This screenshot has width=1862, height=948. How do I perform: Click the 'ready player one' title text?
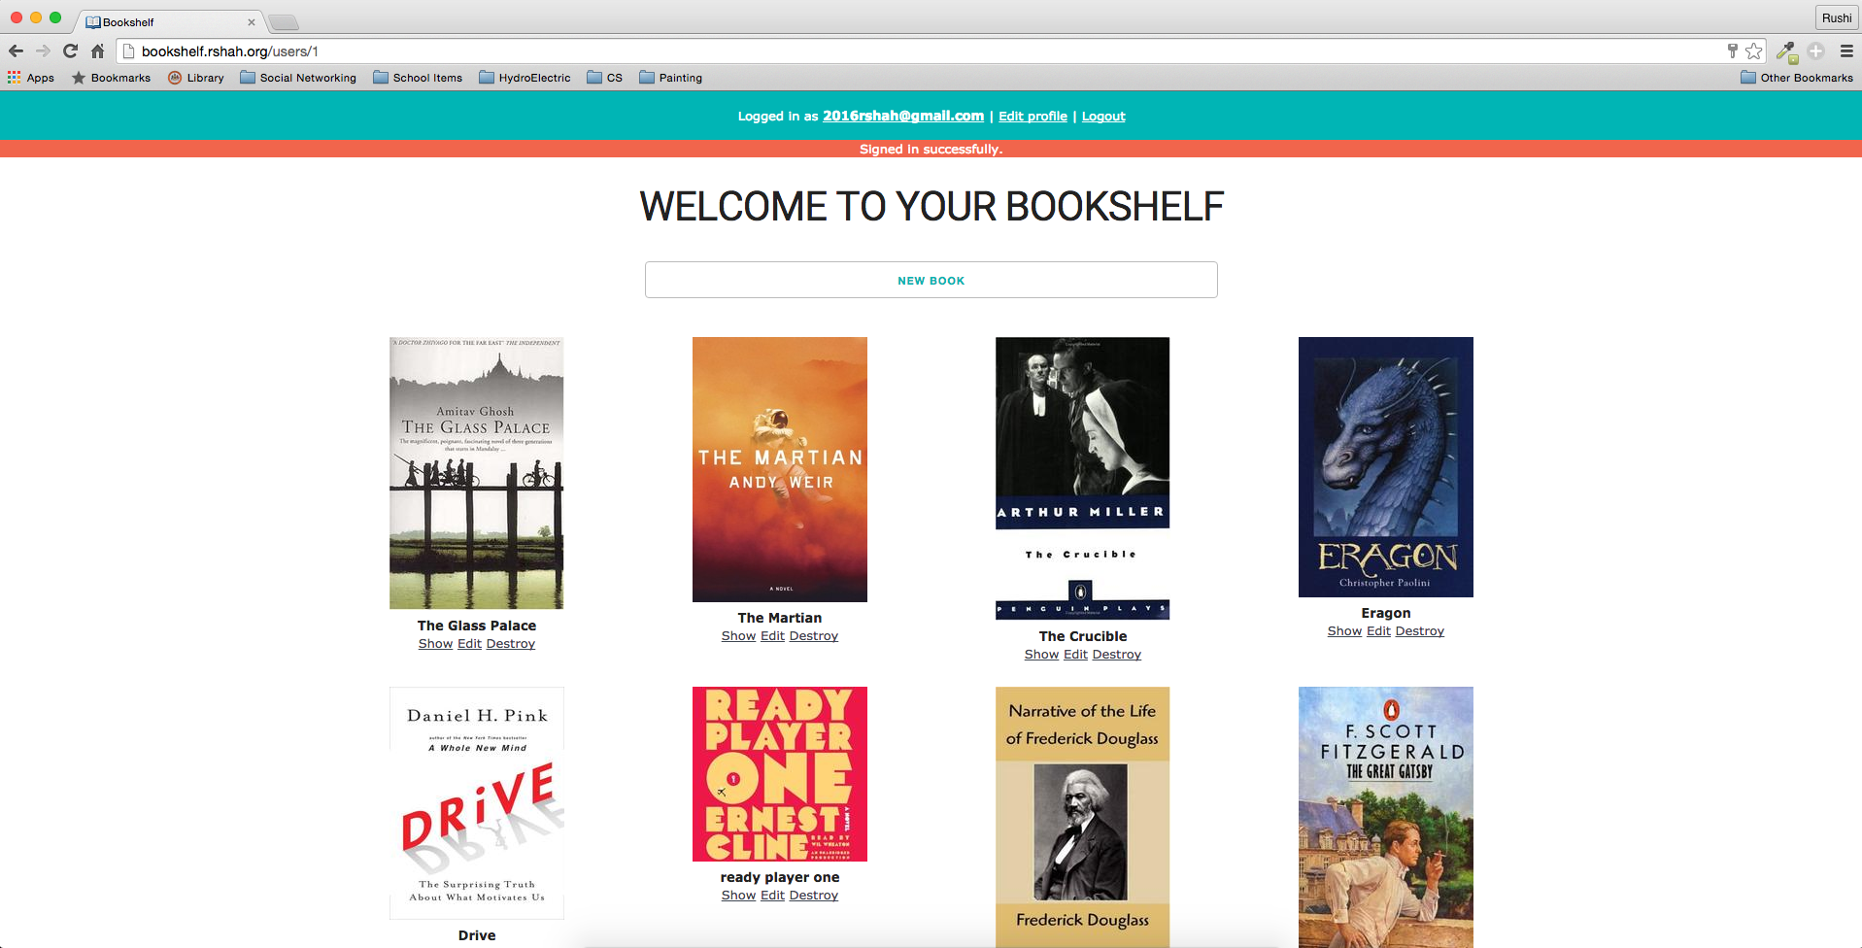(x=779, y=877)
